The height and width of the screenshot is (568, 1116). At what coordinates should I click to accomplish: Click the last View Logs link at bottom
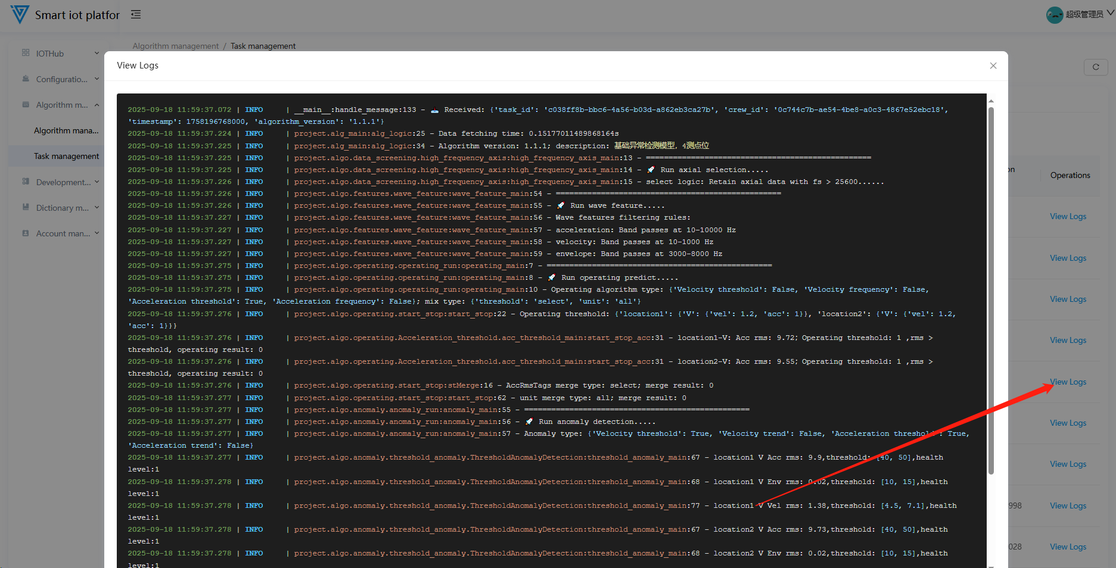point(1068,547)
